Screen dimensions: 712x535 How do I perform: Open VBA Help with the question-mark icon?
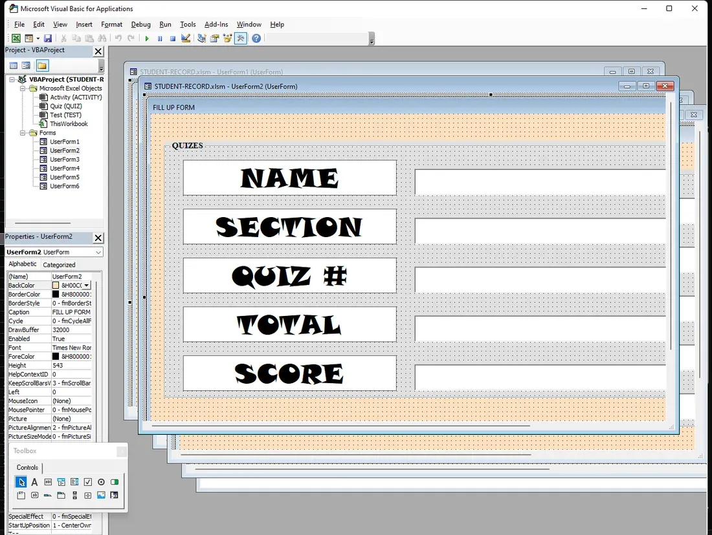(256, 39)
